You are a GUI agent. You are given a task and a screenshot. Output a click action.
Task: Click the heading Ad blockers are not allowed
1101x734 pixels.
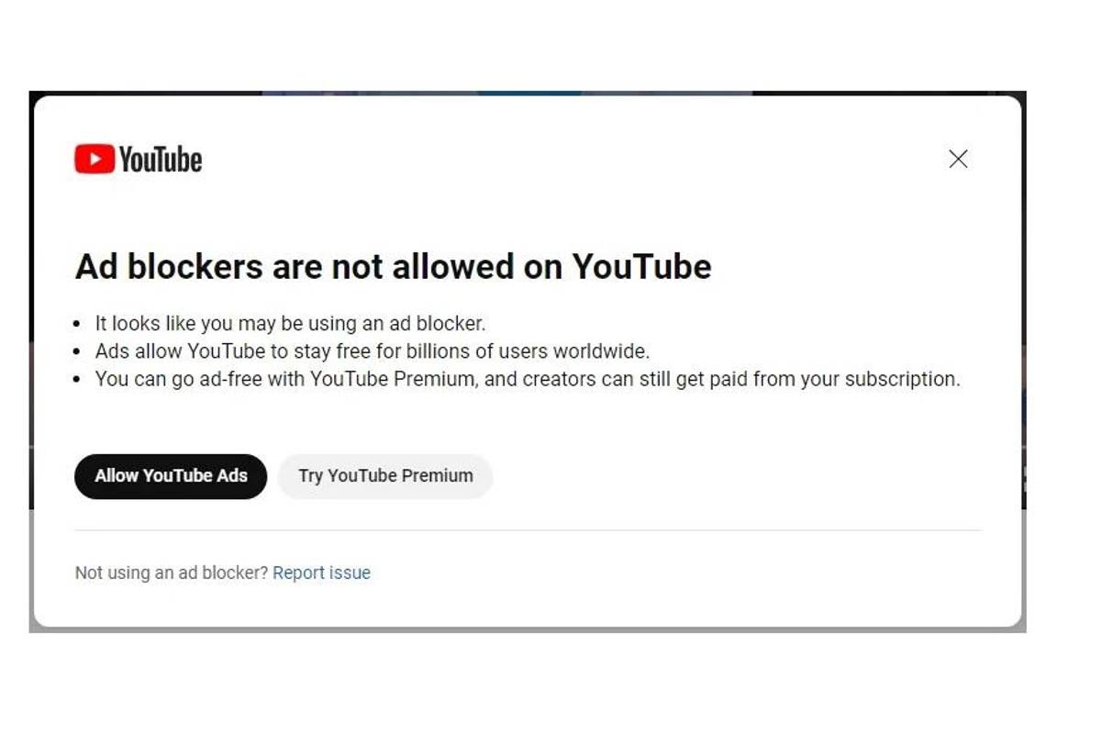point(393,267)
